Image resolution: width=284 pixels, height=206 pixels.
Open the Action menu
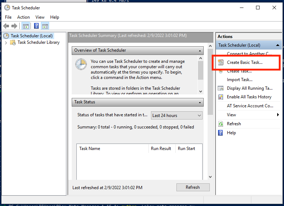(23, 17)
